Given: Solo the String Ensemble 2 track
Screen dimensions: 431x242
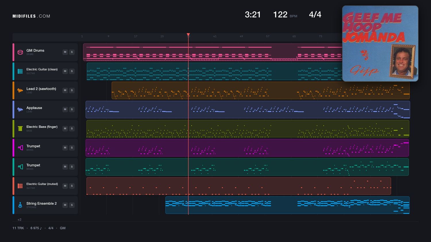Looking at the screenshot, I should [72, 205].
